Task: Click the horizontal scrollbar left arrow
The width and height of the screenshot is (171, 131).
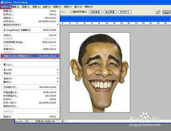Action: (x=66, y=121)
